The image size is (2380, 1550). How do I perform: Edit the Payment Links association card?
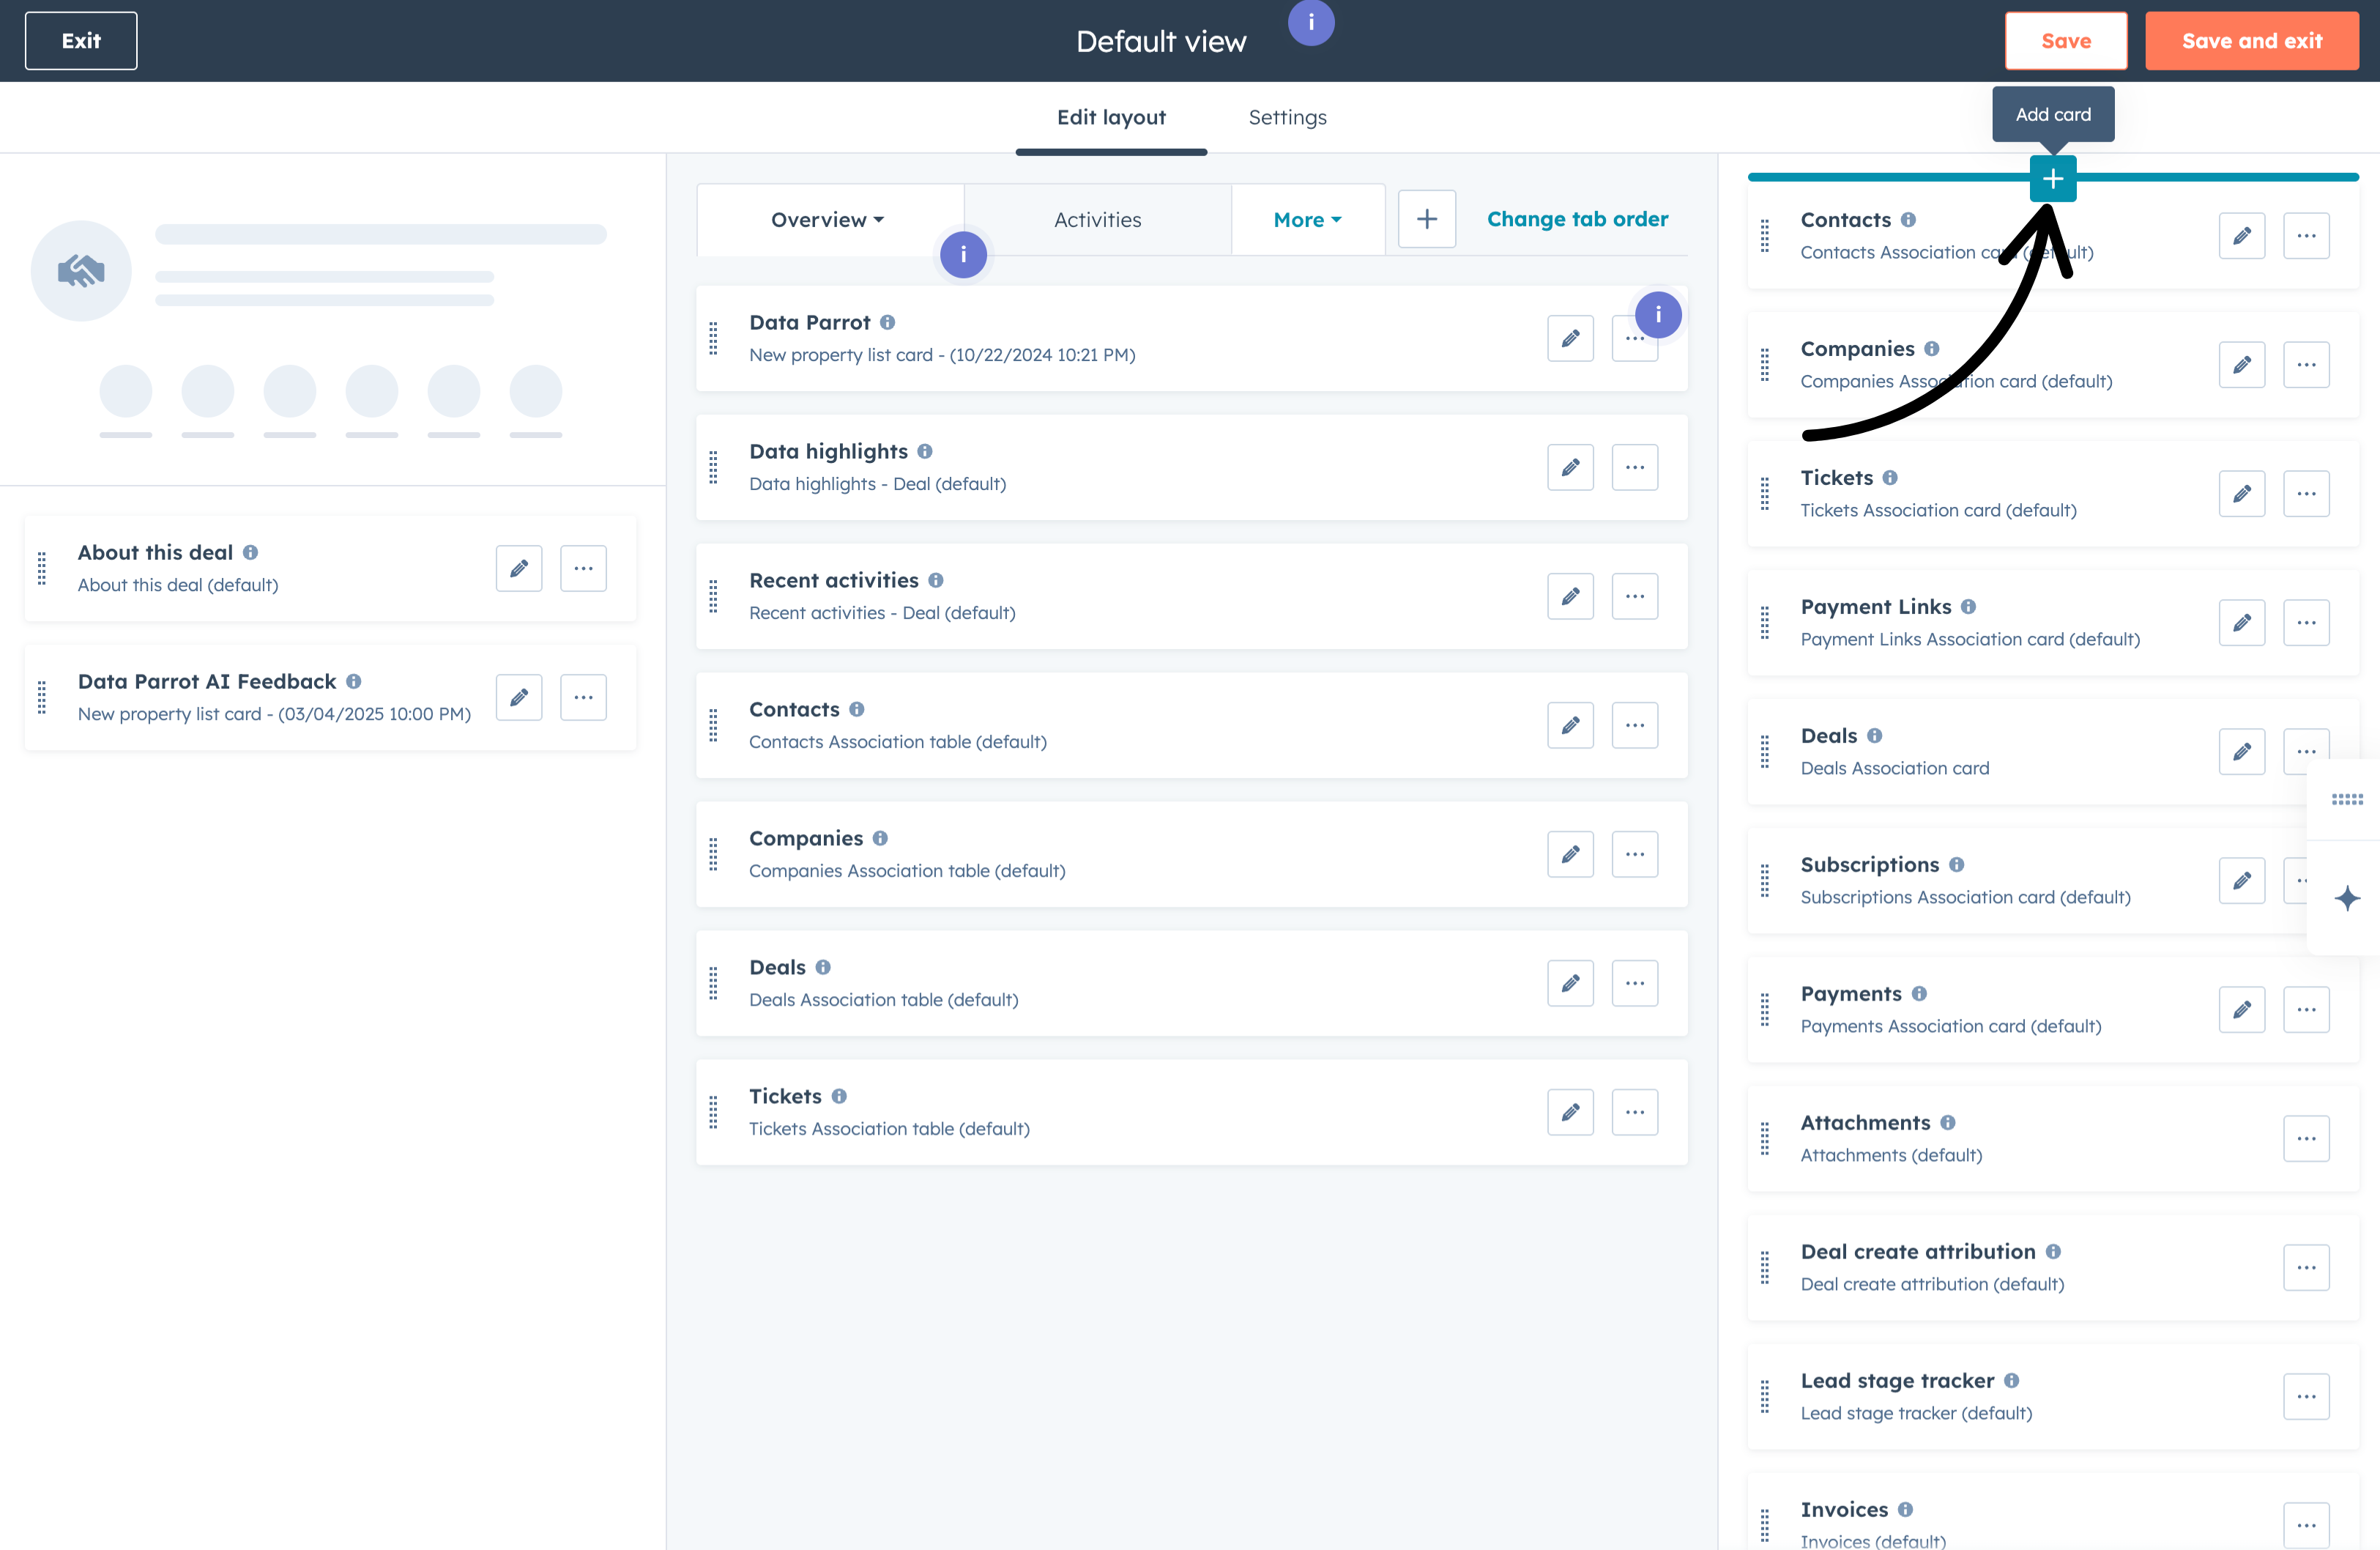click(2241, 623)
